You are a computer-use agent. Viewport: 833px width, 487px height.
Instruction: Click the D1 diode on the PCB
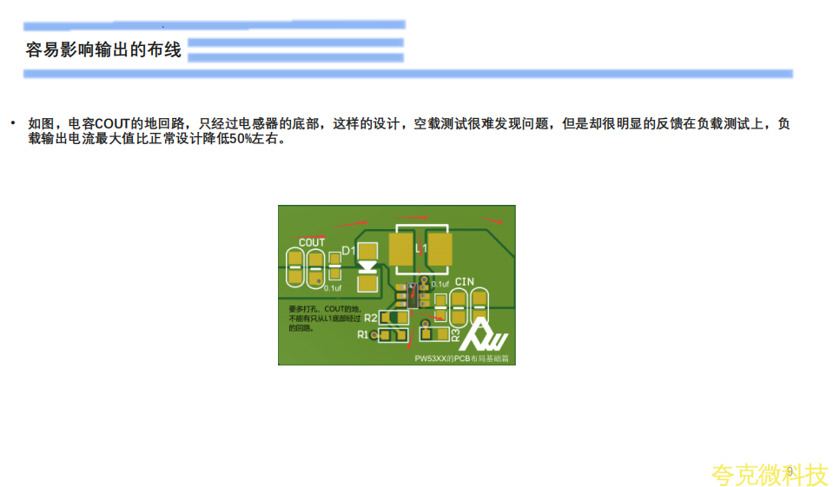(x=368, y=266)
